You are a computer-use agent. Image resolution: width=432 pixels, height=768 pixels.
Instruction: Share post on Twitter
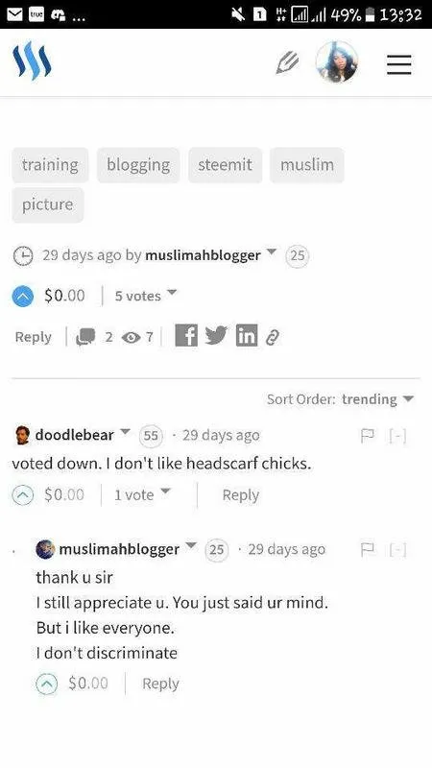coord(216,335)
